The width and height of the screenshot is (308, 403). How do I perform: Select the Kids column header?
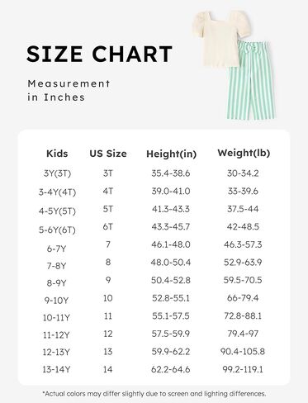(57, 154)
